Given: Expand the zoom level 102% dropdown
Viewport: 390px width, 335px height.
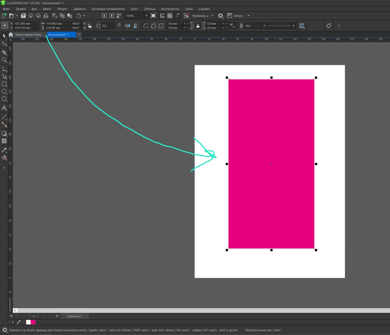Looking at the screenshot, I should click(146, 16).
